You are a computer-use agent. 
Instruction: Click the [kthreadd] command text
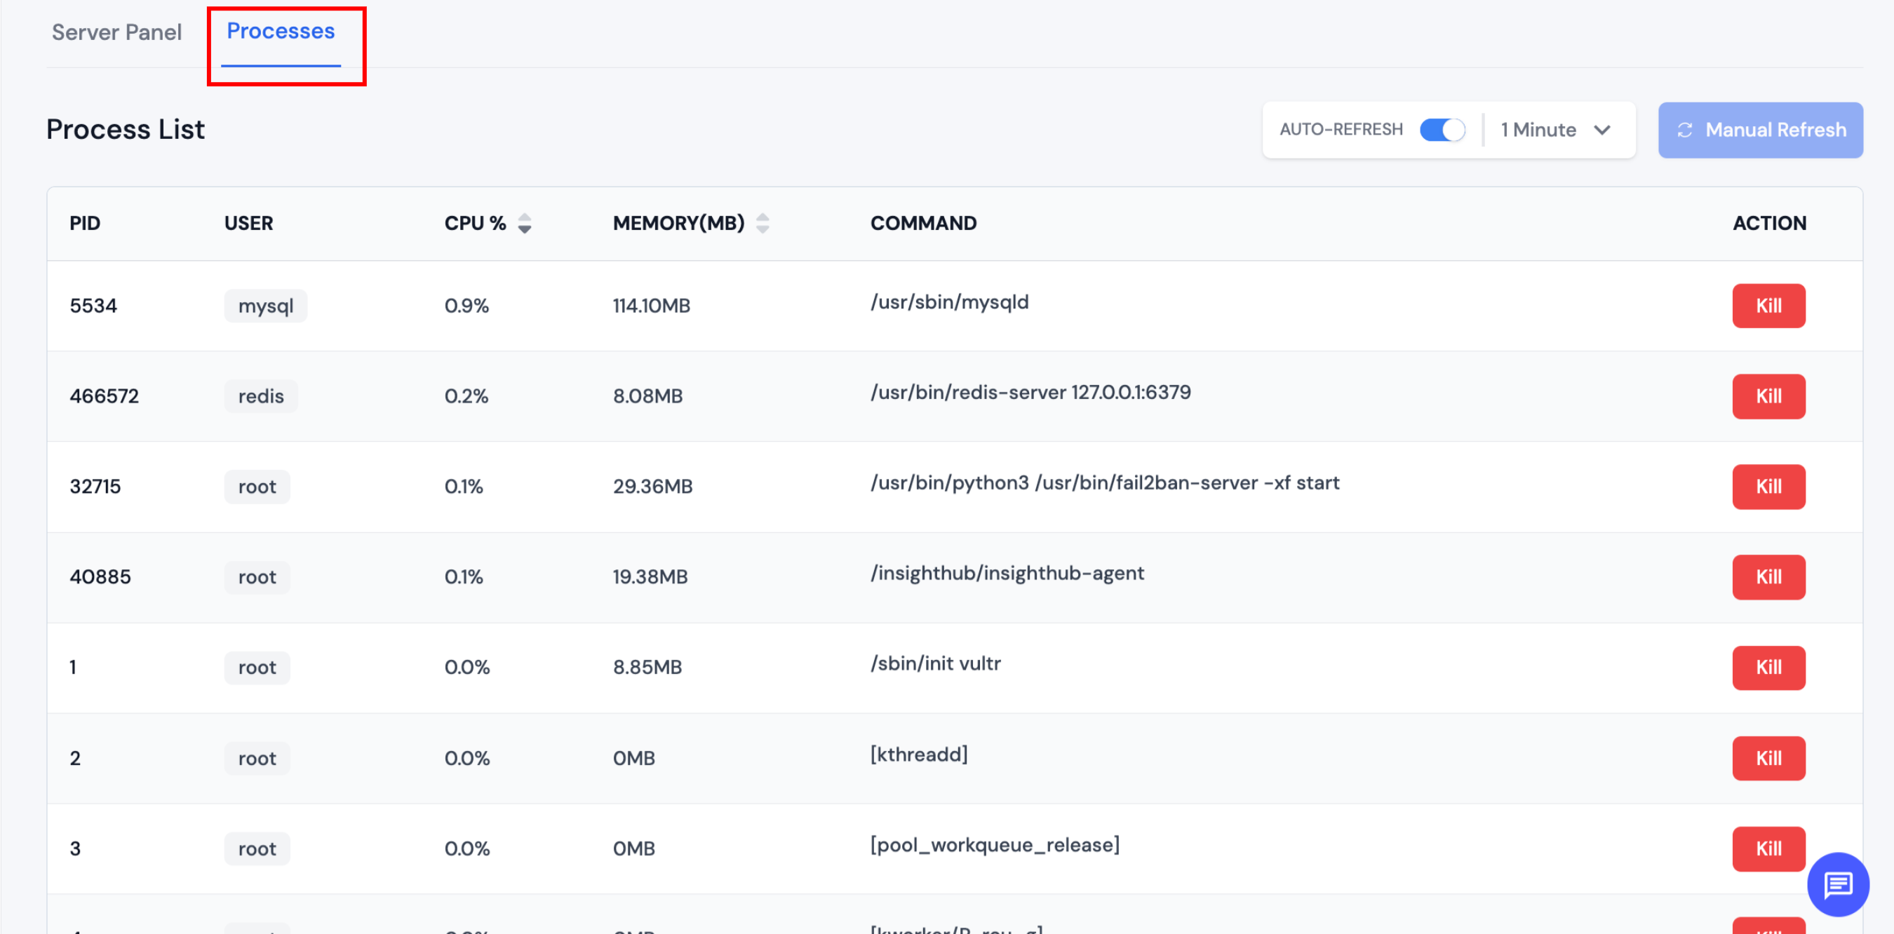pyautogui.click(x=919, y=754)
